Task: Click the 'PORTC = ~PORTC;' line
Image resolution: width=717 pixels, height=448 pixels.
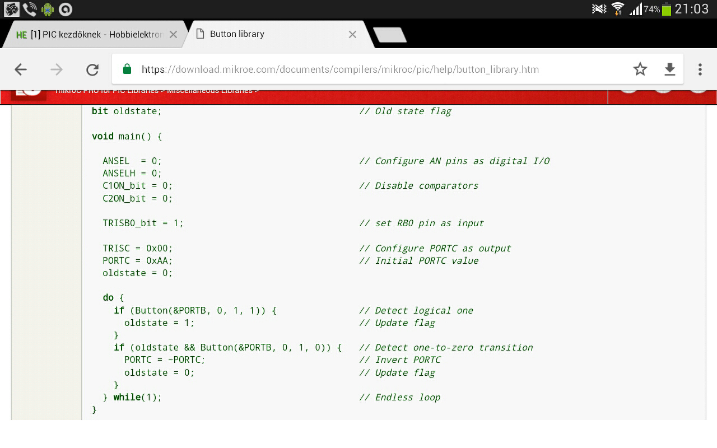Action: click(165, 360)
